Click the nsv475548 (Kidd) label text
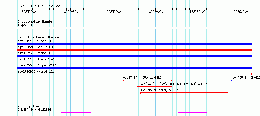 245,78
